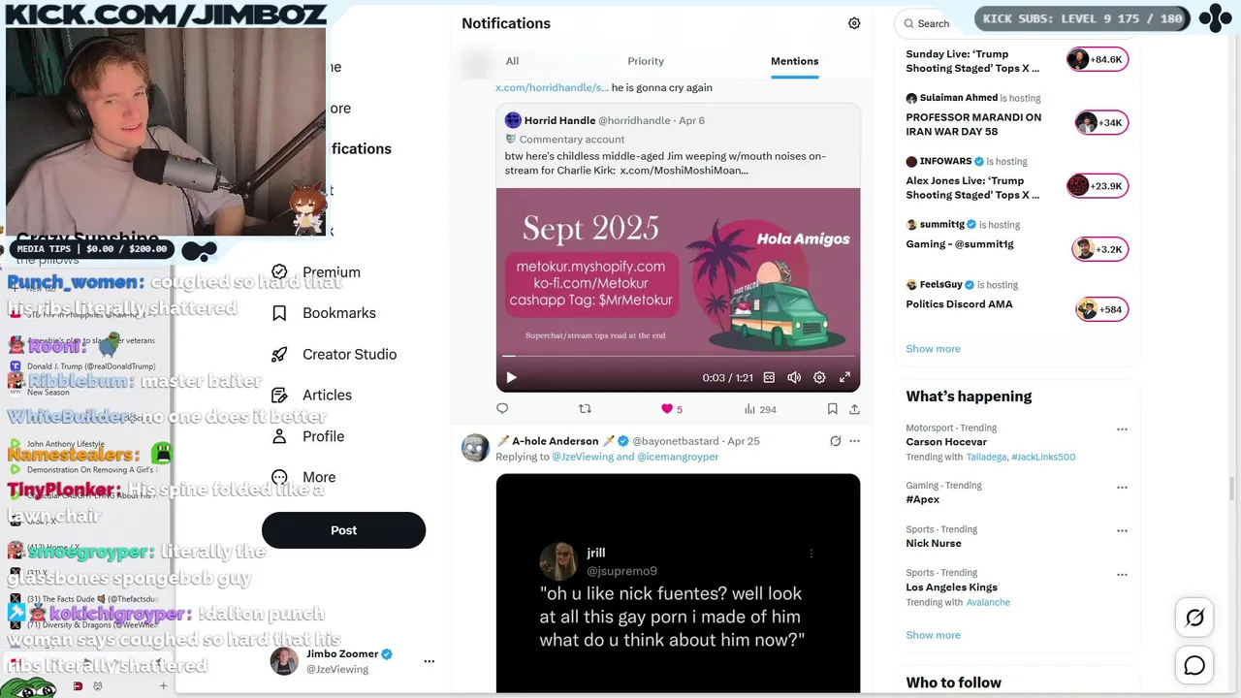Reply to the post under the video
Image resolution: width=1241 pixels, height=698 pixels.
pos(502,409)
